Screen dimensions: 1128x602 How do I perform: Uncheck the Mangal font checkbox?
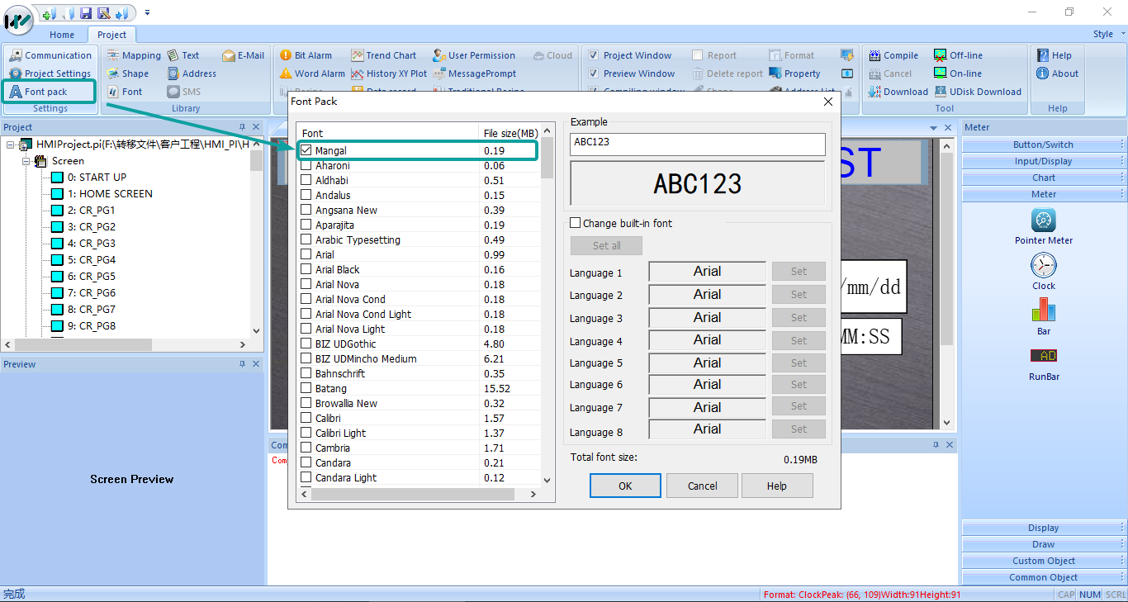[306, 150]
